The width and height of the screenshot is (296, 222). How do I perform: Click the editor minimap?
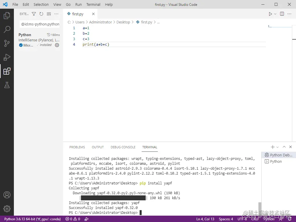tap(280, 26)
